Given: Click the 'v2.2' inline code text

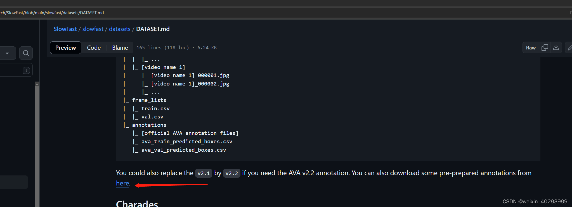Looking at the screenshot, I should [232, 173].
